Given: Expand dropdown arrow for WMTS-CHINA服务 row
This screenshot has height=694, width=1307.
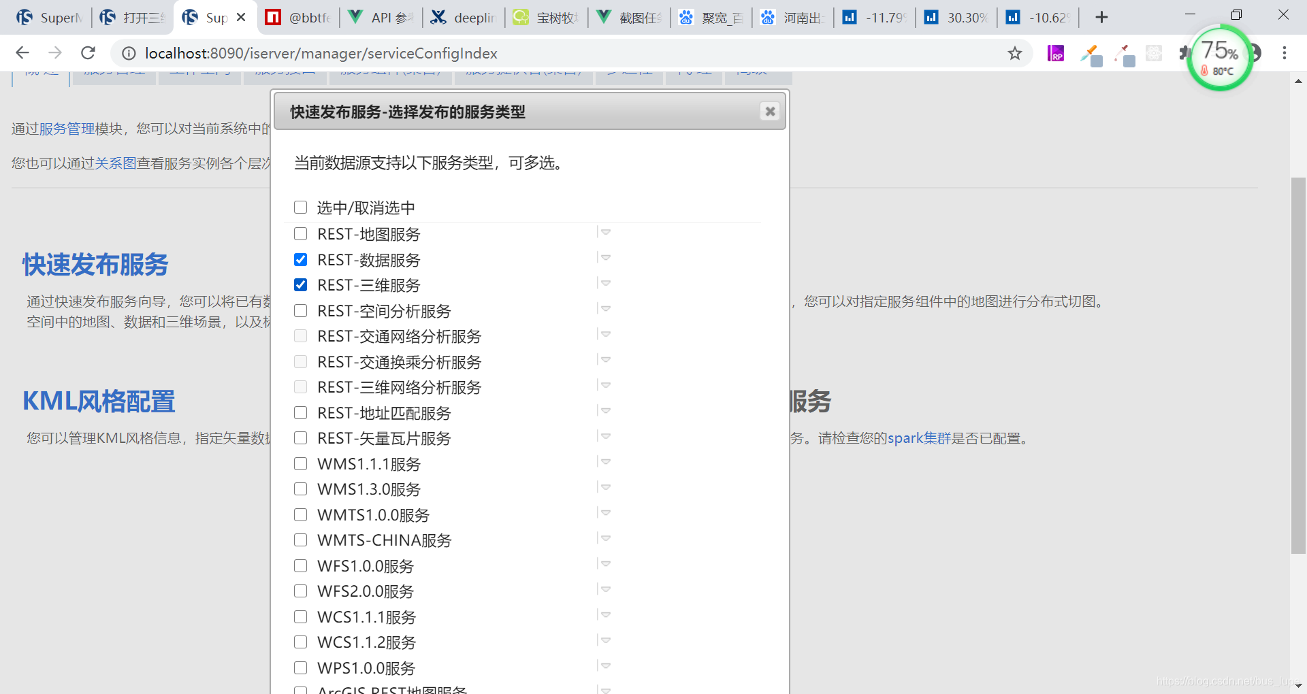Looking at the screenshot, I should (605, 538).
